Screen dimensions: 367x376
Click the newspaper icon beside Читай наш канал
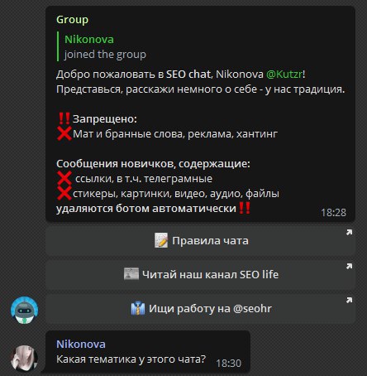(131, 274)
